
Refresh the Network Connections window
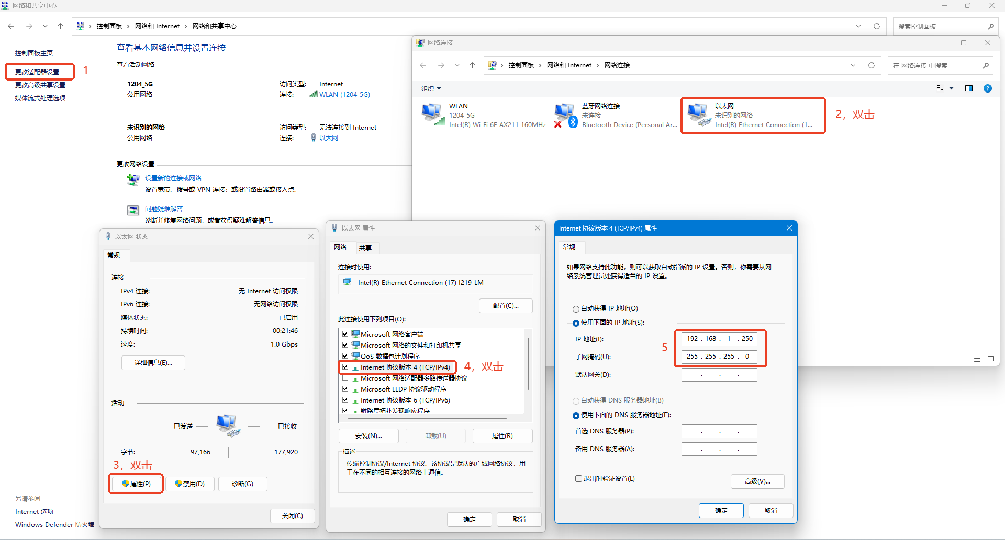[872, 65]
